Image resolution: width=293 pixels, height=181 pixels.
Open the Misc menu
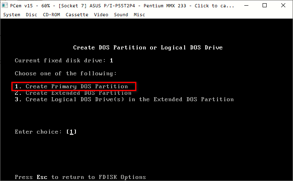point(139,15)
